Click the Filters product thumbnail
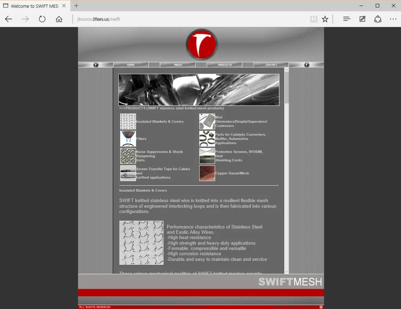Screen dimensions: 401x309 [128, 139]
